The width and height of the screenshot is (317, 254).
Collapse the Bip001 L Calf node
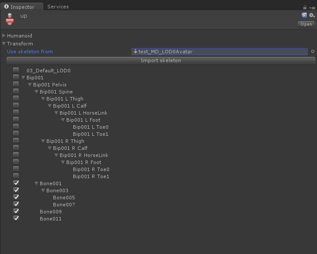tap(50, 106)
